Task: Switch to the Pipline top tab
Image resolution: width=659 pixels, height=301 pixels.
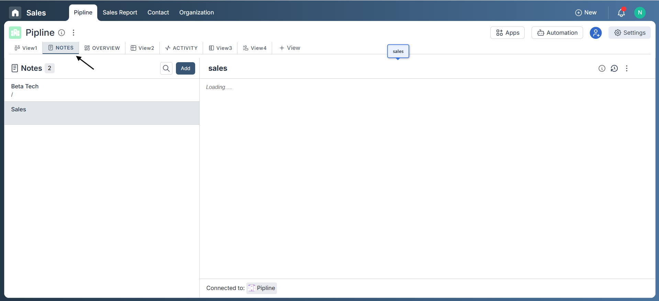Action: click(83, 13)
